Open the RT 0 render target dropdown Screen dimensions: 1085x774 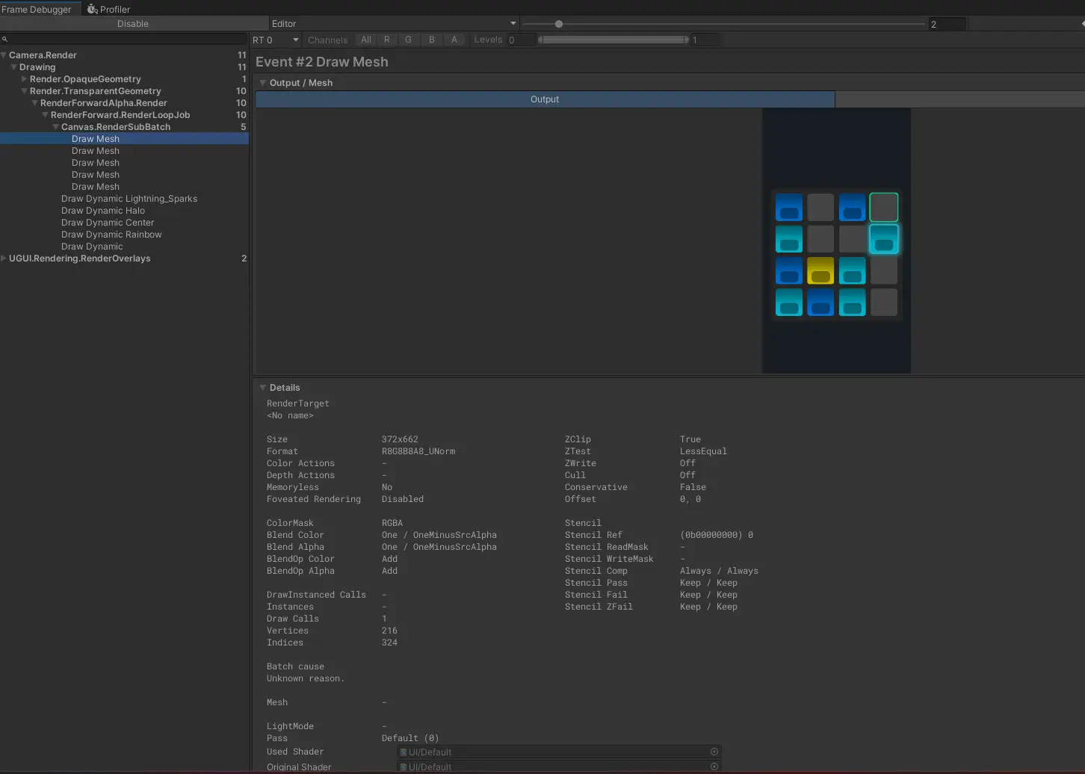point(275,40)
